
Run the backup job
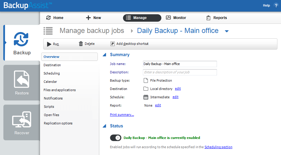pos(53,44)
